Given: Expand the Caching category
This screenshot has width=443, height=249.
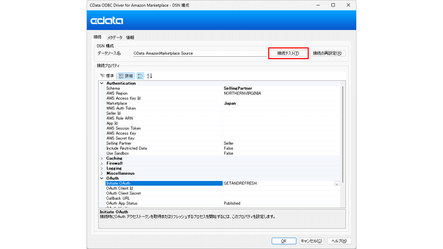Looking at the screenshot, I should [102, 158].
